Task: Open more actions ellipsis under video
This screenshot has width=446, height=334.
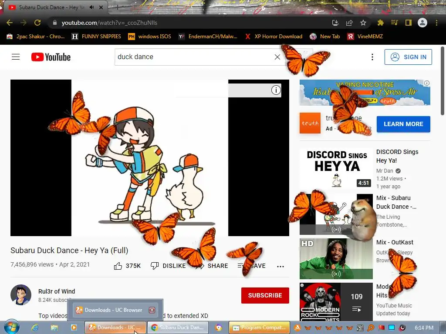Action: [x=280, y=267]
